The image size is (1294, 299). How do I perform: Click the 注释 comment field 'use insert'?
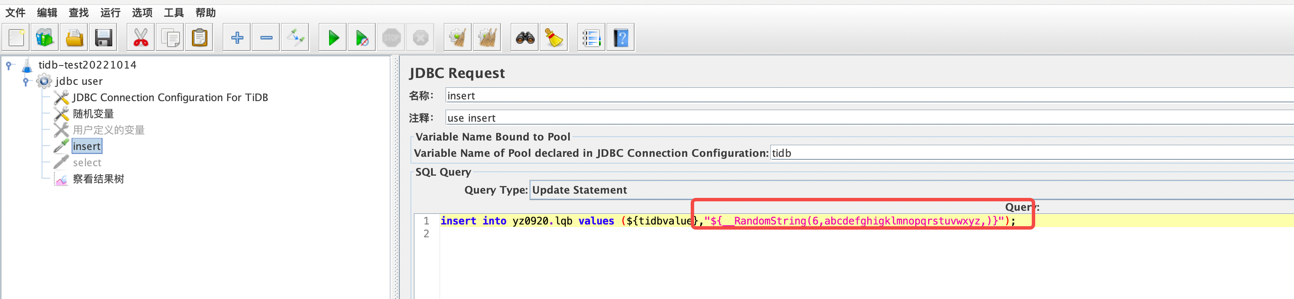click(869, 118)
